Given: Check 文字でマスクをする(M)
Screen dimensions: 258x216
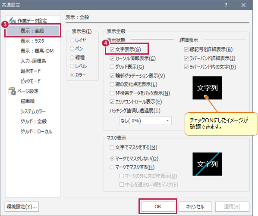Looking at the screenshot, I should click(112, 147).
